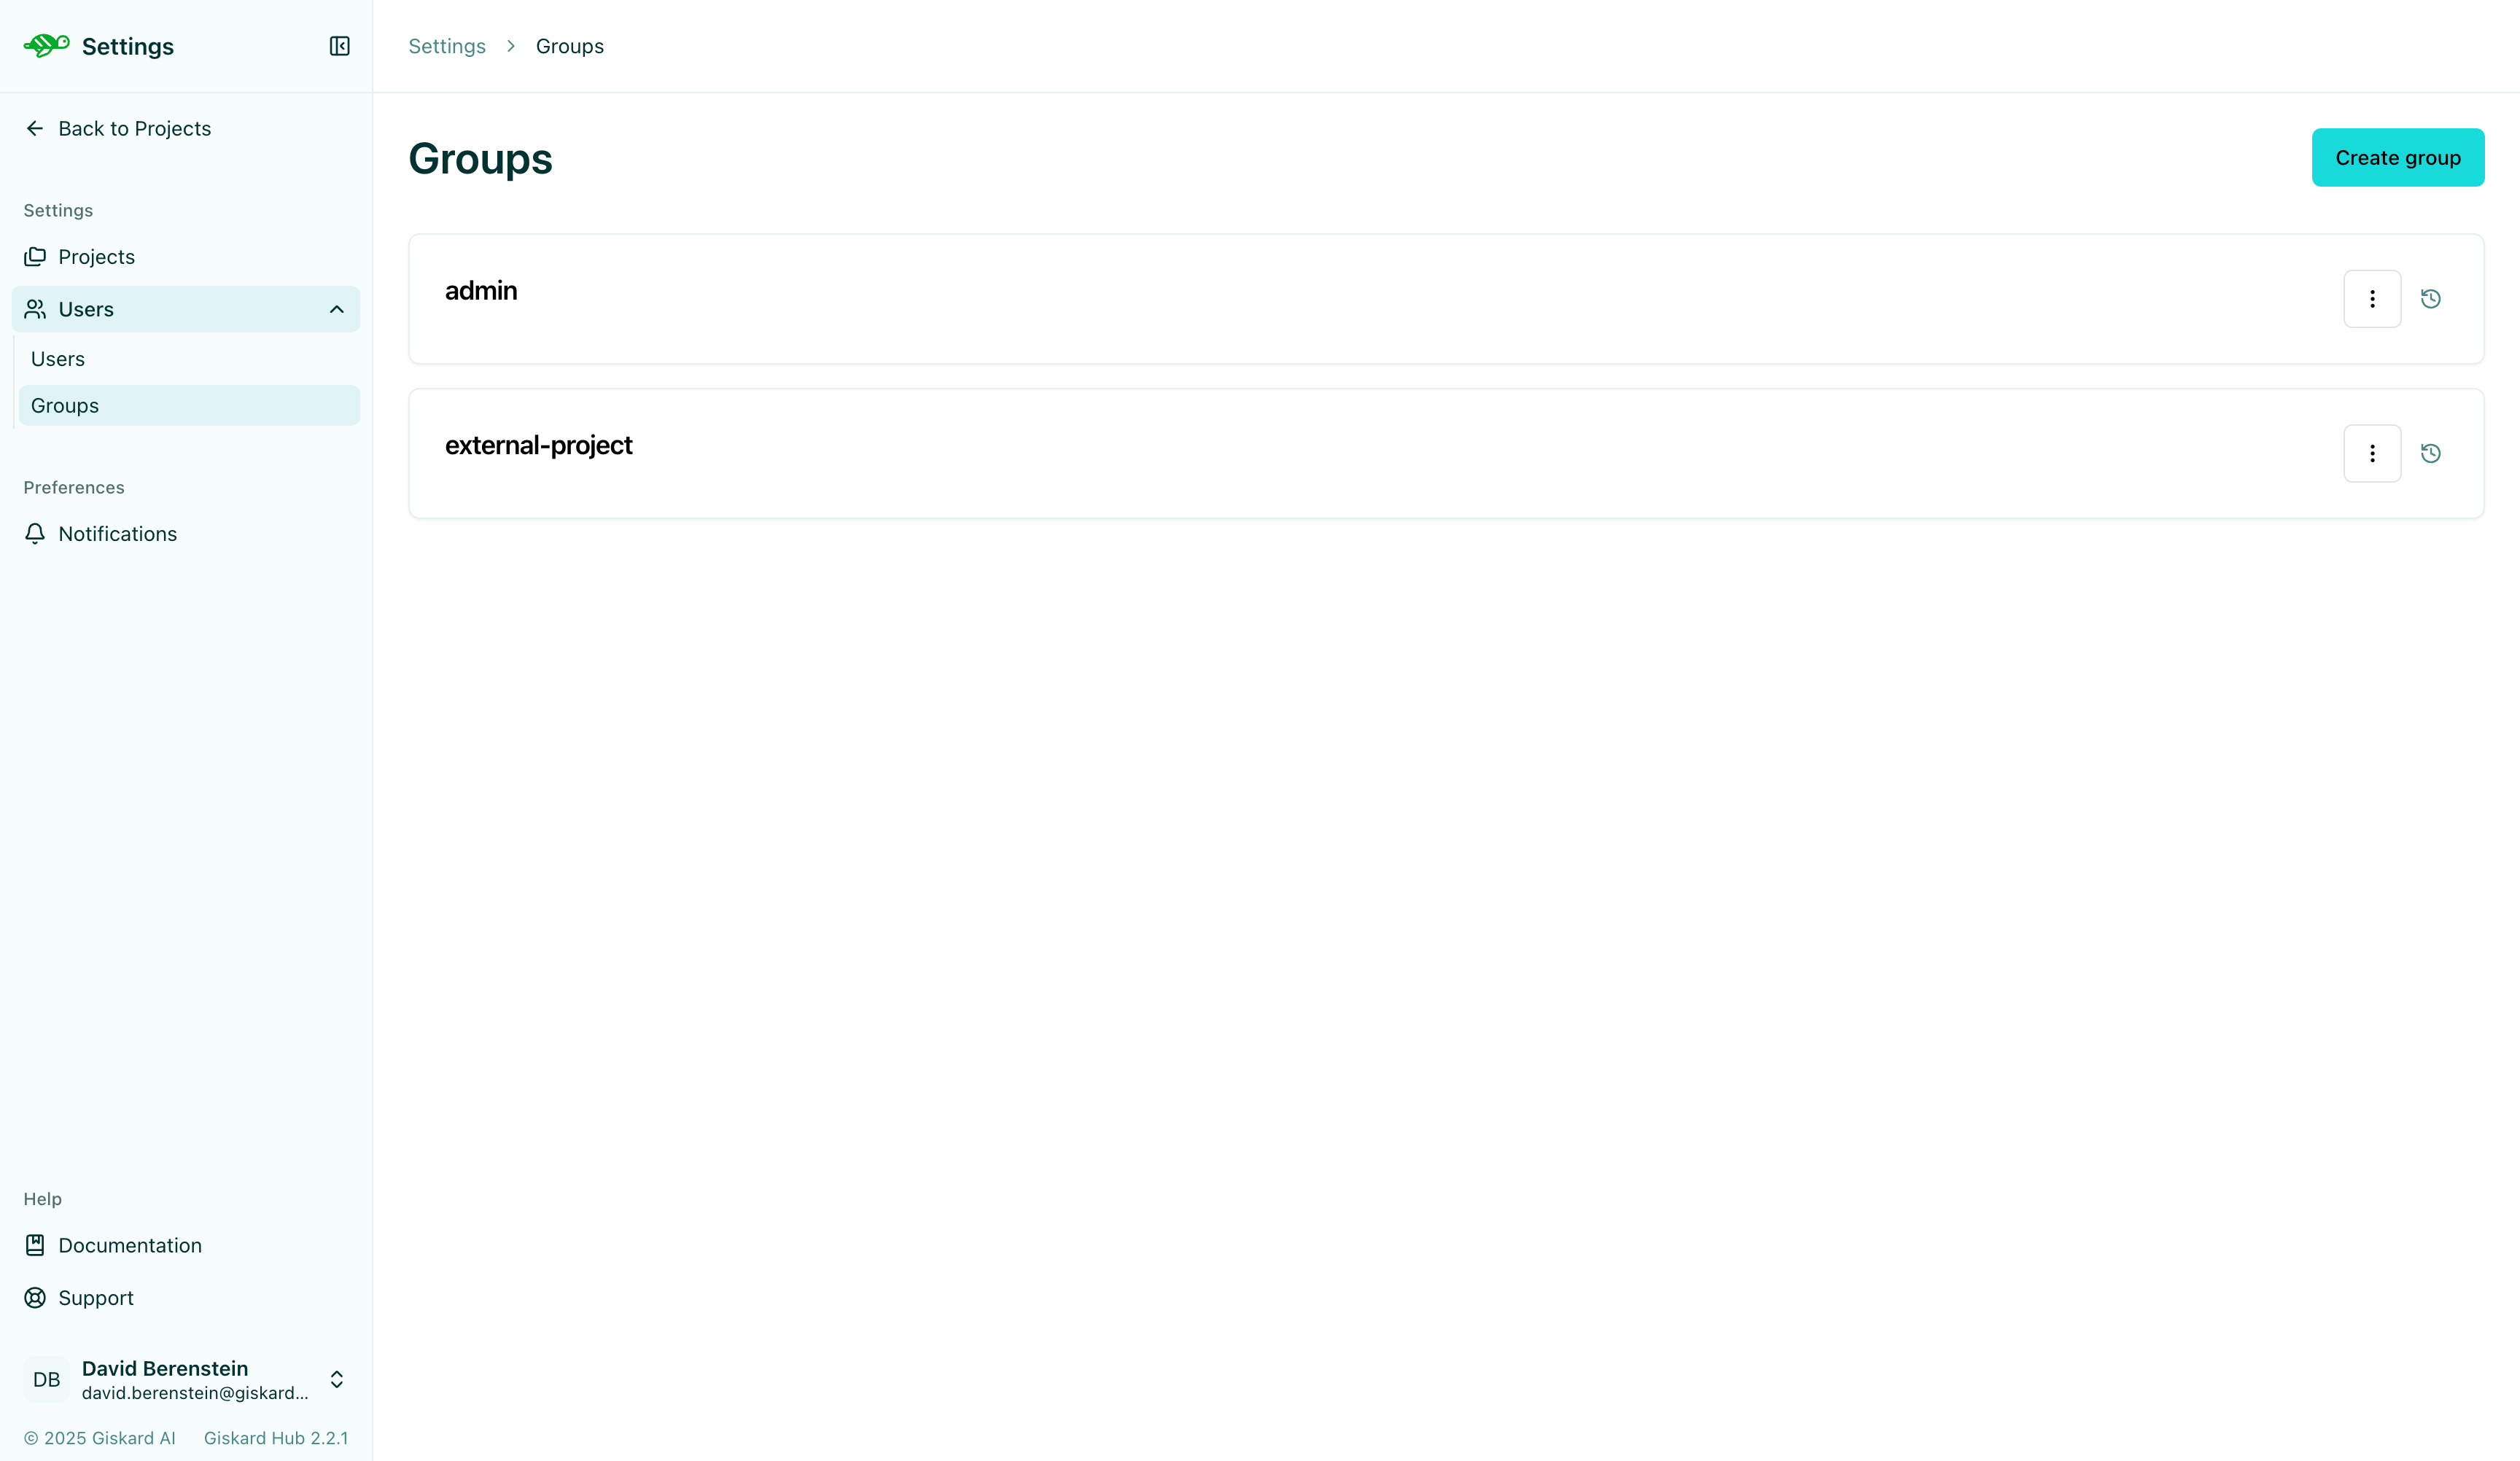Select the Projects icon in the sidebar

click(x=35, y=256)
